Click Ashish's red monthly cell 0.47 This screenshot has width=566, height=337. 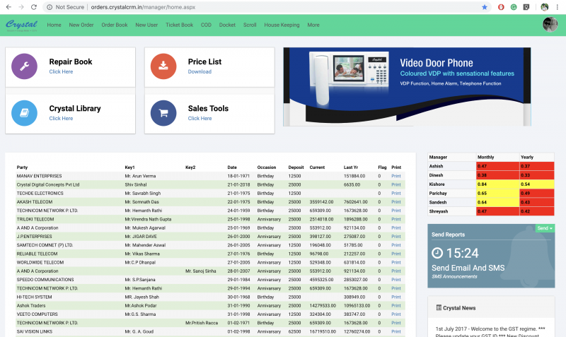(497, 166)
